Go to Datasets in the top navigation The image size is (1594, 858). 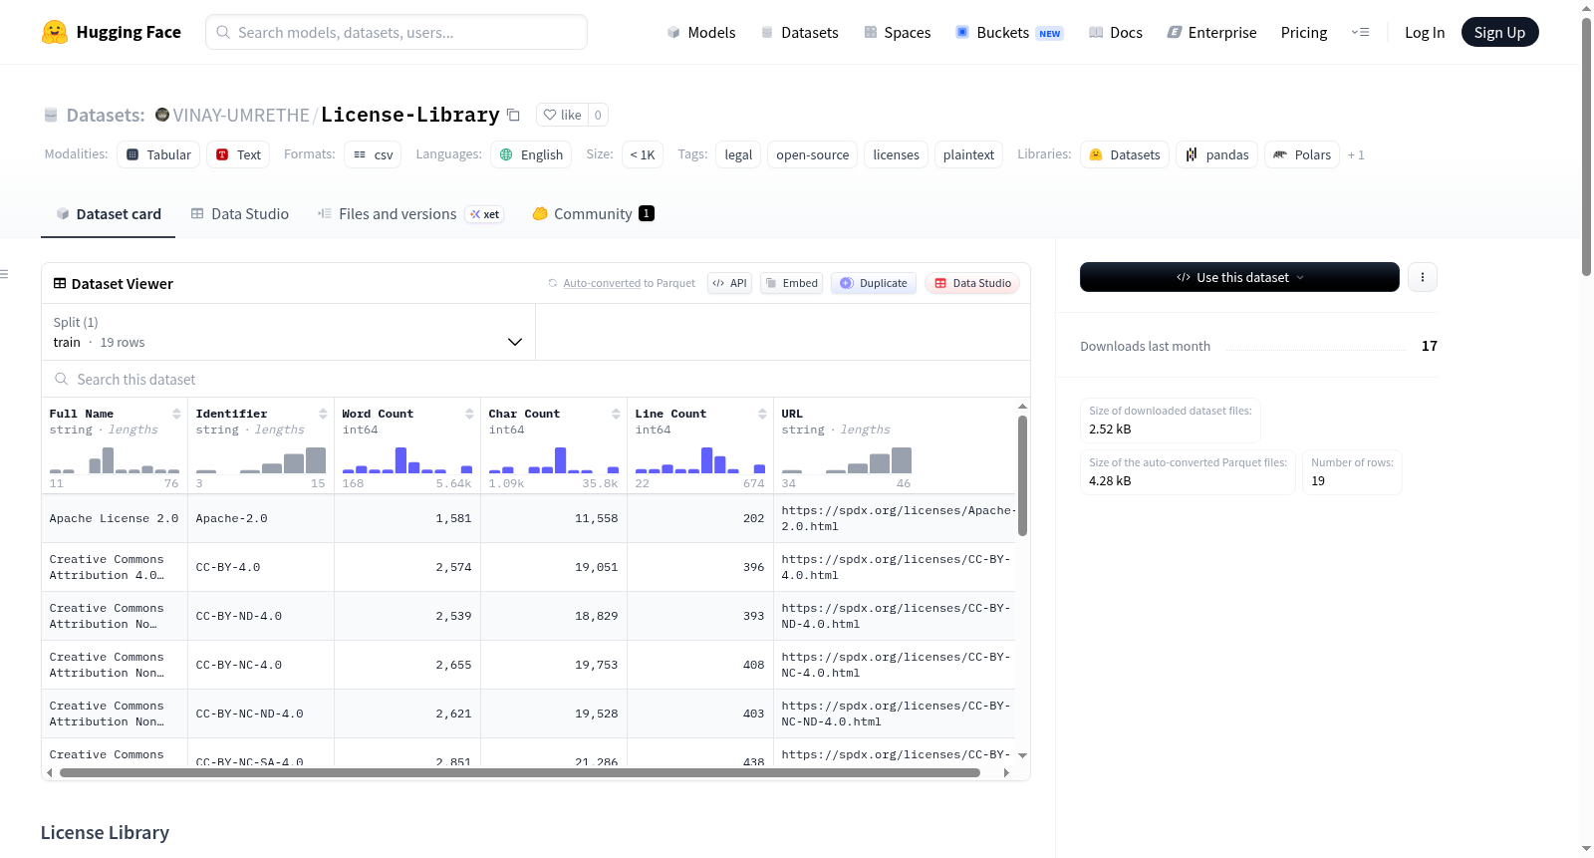(799, 32)
